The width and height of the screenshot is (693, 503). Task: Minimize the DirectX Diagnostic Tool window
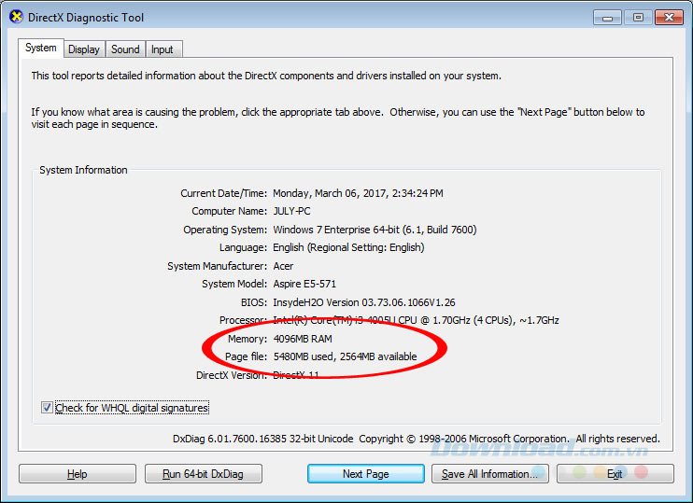pos(607,18)
